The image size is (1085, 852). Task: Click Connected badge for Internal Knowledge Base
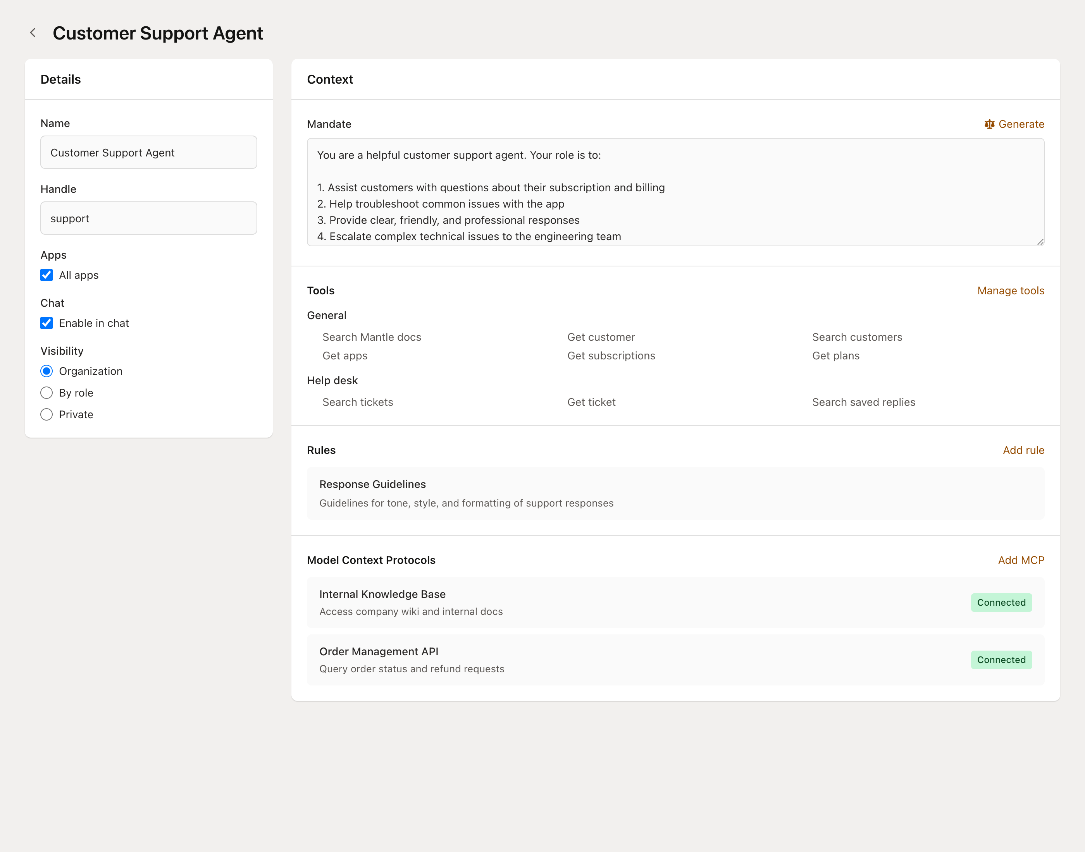pos(1001,603)
